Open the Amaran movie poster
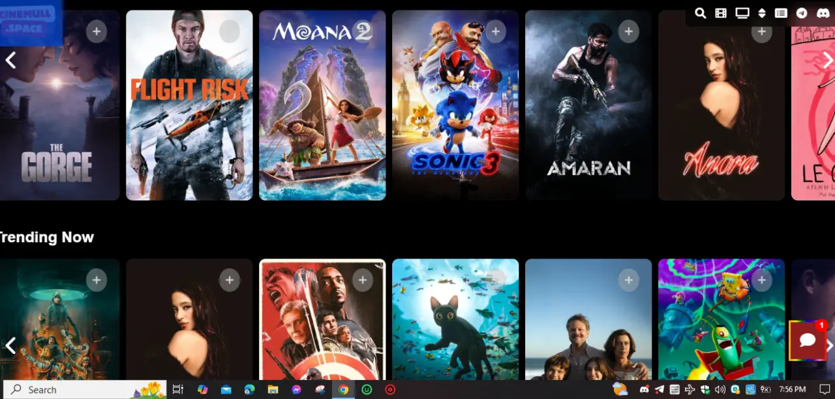Viewport: 835px width, 399px height. [588, 105]
